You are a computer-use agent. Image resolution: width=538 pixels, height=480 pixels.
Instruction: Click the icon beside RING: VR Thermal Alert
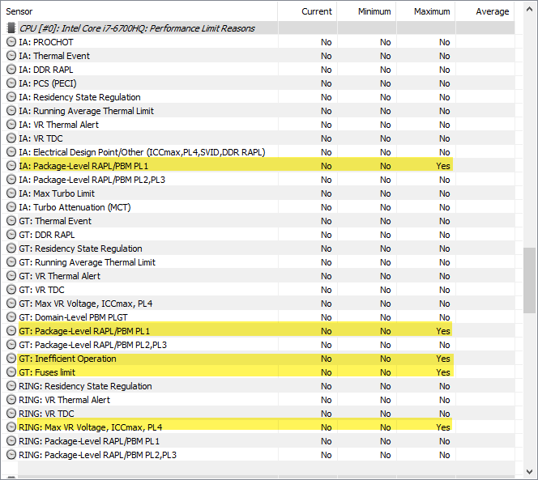[11, 400]
